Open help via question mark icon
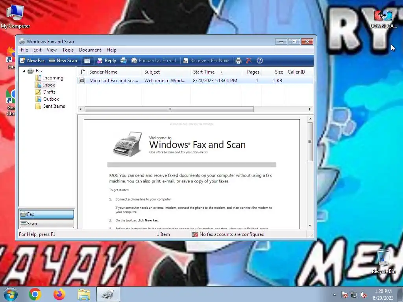Screen dimensions: 403x302 [x=260, y=61]
